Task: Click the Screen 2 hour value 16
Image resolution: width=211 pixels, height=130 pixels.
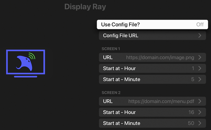Action: [191, 112]
